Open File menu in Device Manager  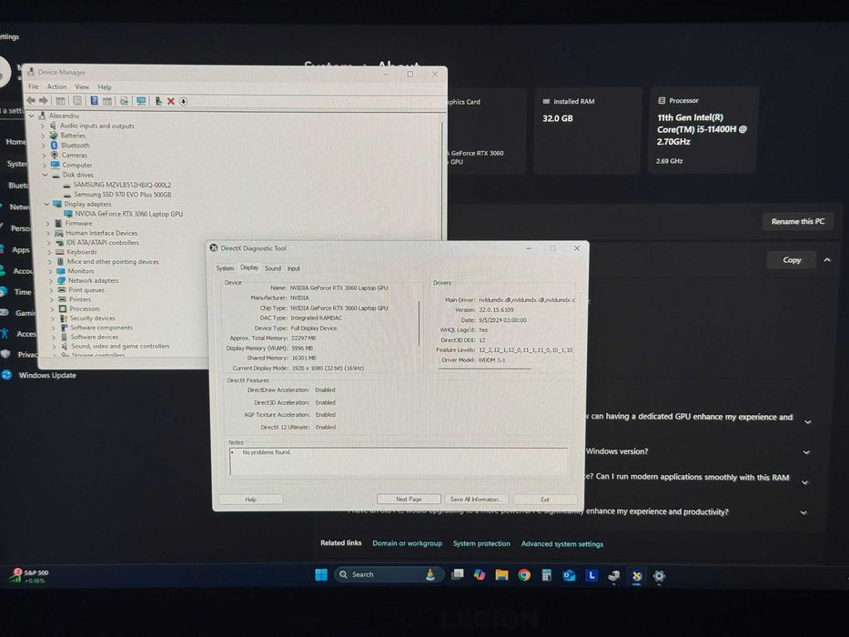pos(34,86)
